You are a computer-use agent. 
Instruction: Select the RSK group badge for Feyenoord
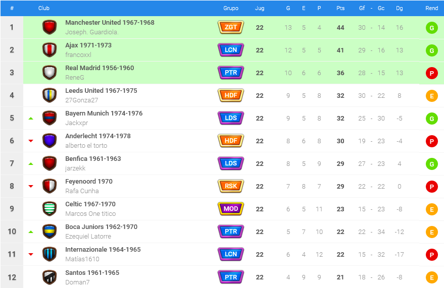[x=231, y=186]
